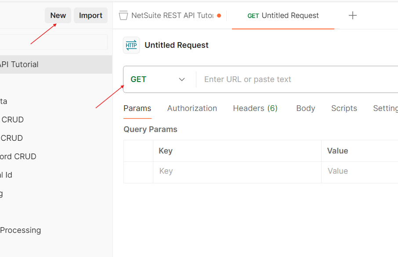
Task: Switch to the Authorization tab
Action: click(x=192, y=108)
